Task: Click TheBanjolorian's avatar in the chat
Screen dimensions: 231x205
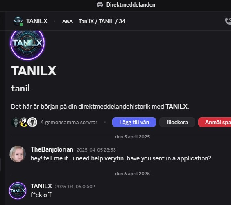Action: (18, 154)
